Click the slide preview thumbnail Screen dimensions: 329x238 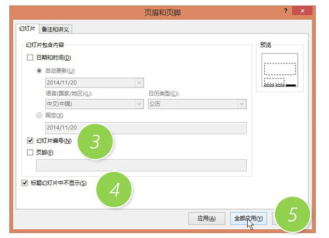point(280,71)
